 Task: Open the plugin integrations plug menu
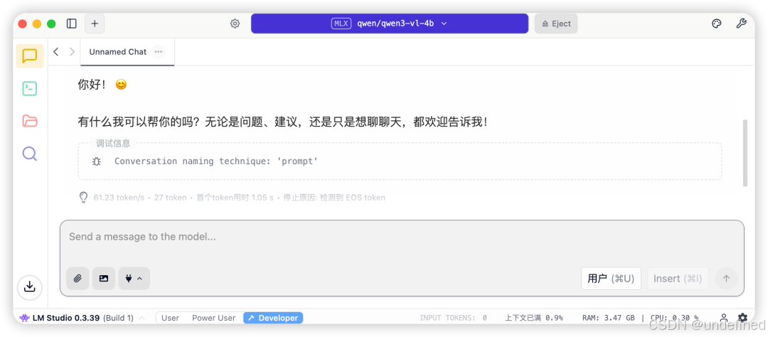point(134,278)
